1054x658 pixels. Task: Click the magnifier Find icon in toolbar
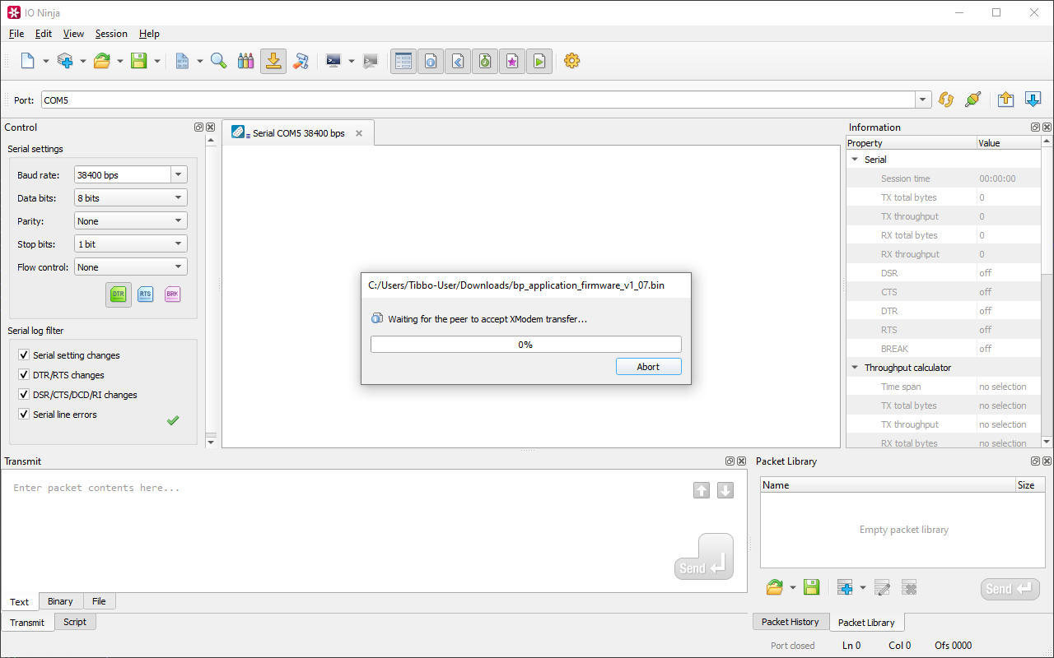pos(219,61)
